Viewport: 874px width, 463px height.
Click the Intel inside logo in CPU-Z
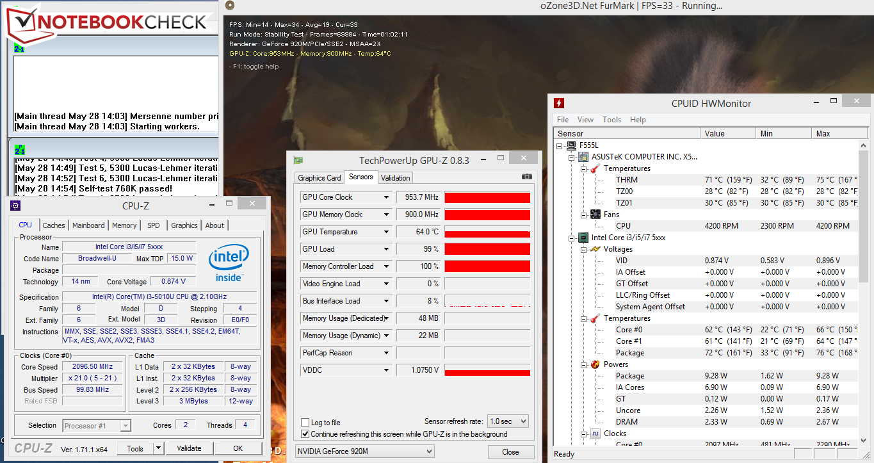(x=229, y=264)
